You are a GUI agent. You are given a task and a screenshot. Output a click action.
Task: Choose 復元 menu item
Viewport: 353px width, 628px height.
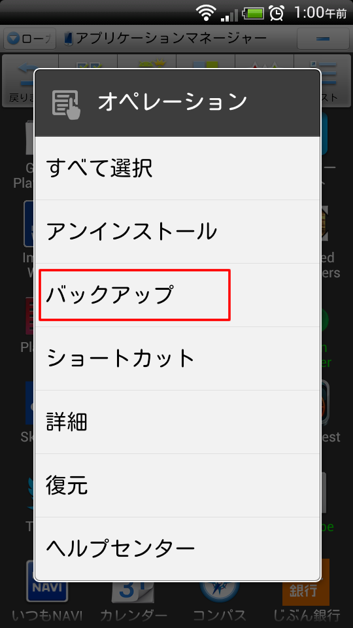click(177, 485)
